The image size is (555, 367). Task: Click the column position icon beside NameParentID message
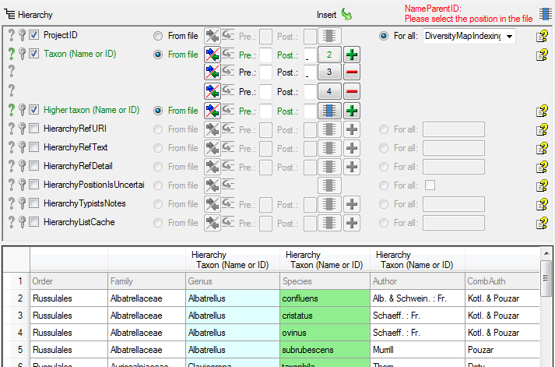pyautogui.click(x=545, y=12)
